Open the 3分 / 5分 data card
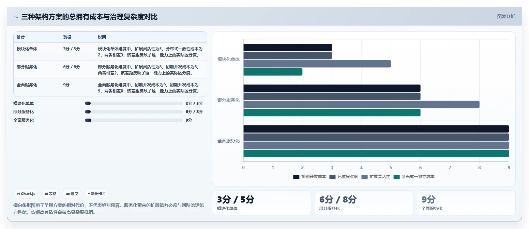 (261, 203)
